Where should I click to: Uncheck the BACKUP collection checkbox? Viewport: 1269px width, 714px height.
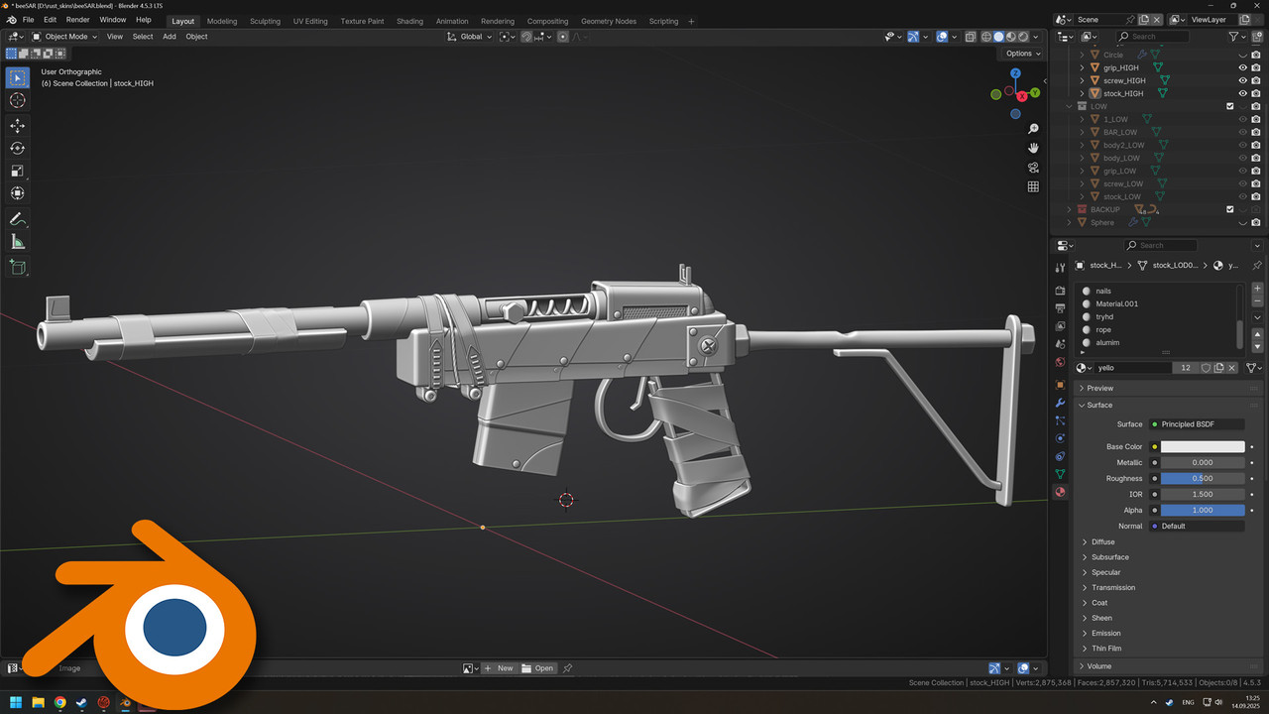click(1230, 209)
